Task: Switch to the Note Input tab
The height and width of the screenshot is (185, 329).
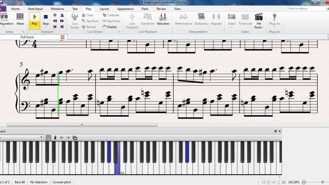Action: click(x=35, y=9)
